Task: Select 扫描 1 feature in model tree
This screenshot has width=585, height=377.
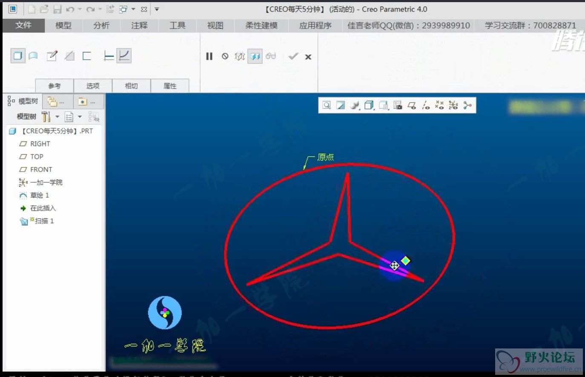Action: click(x=37, y=221)
